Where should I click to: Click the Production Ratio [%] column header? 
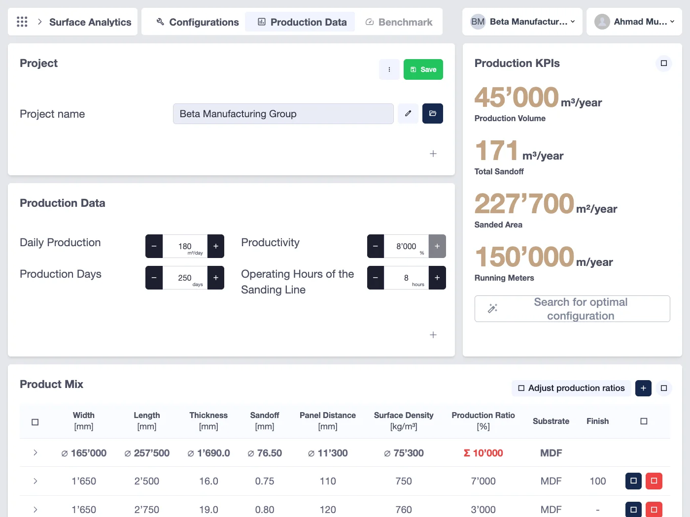(x=483, y=421)
